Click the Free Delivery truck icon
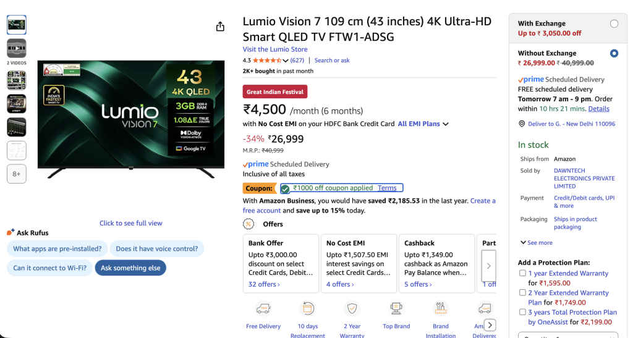This screenshot has width=633, height=338. (x=263, y=308)
